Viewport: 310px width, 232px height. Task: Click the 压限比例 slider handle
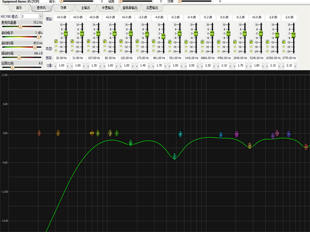12,67
